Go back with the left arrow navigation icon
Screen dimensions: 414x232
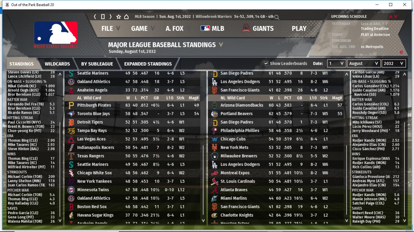pos(95,17)
